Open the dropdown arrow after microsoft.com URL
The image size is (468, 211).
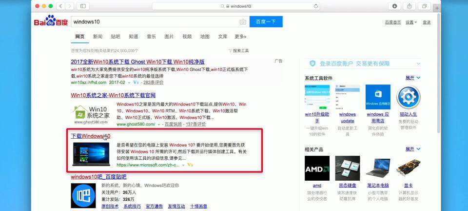point(183,165)
